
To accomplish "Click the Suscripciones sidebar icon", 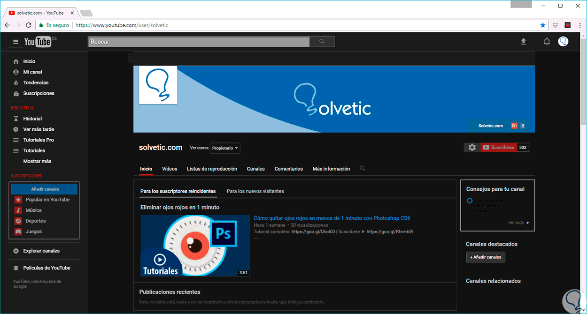I will [16, 93].
